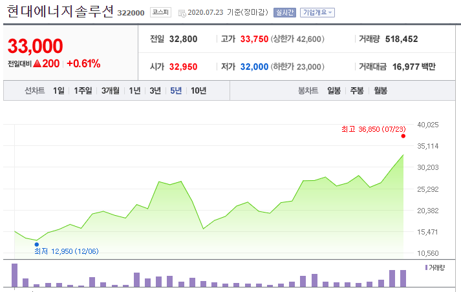Click the 하한가 23,000 text
Viewport: 461px width, 292px height.
pos(297,67)
